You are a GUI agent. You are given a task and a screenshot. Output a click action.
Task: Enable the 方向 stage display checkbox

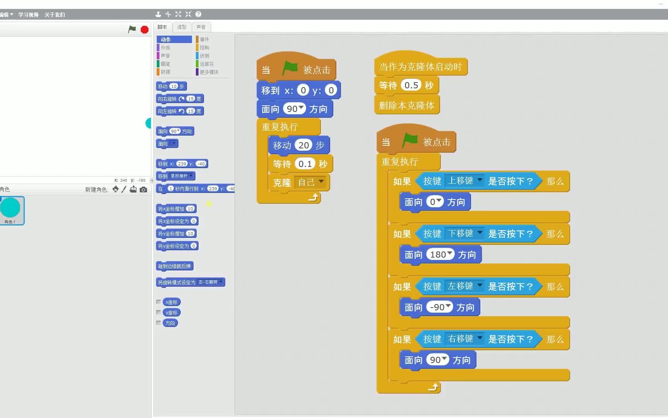pyautogui.click(x=159, y=323)
